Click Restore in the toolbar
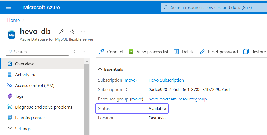Image resolution: width=267 pixels, height=135 pixels. point(255,52)
